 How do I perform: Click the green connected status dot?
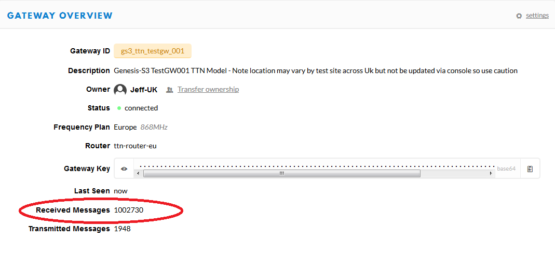point(119,108)
